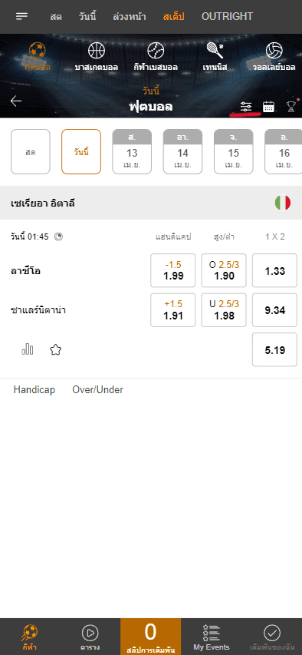Select the สด date filter tile
The width and height of the screenshot is (302, 655).
tap(31, 151)
